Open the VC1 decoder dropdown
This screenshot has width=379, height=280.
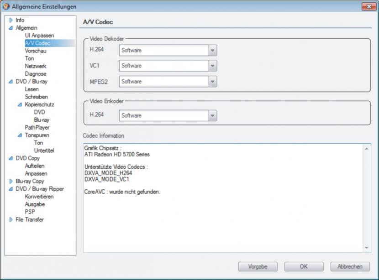212,66
